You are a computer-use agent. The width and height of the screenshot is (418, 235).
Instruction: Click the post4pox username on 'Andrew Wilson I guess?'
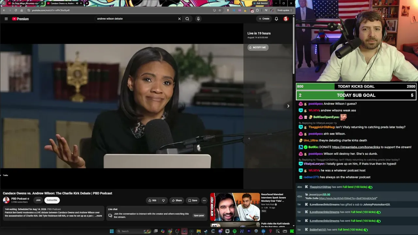coord(315,104)
